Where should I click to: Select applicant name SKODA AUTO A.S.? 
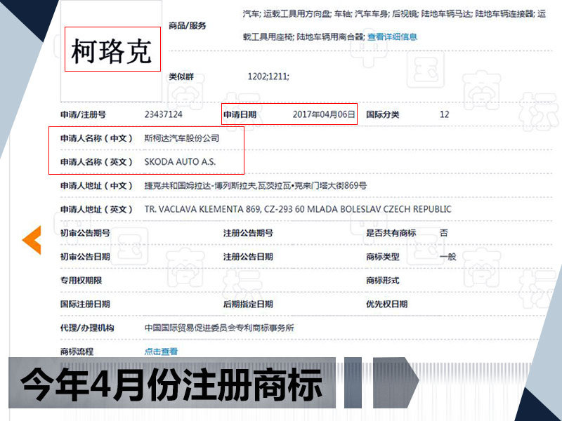(180, 162)
